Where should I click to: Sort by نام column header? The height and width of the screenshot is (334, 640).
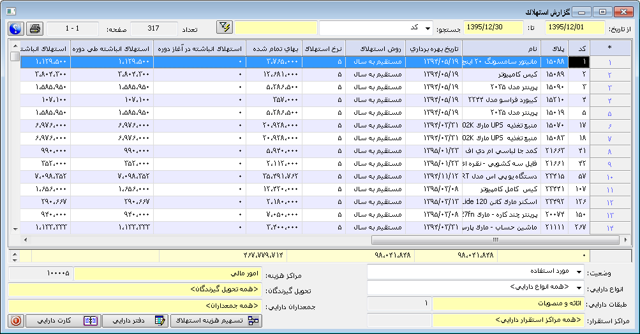click(x=502, y=48)
